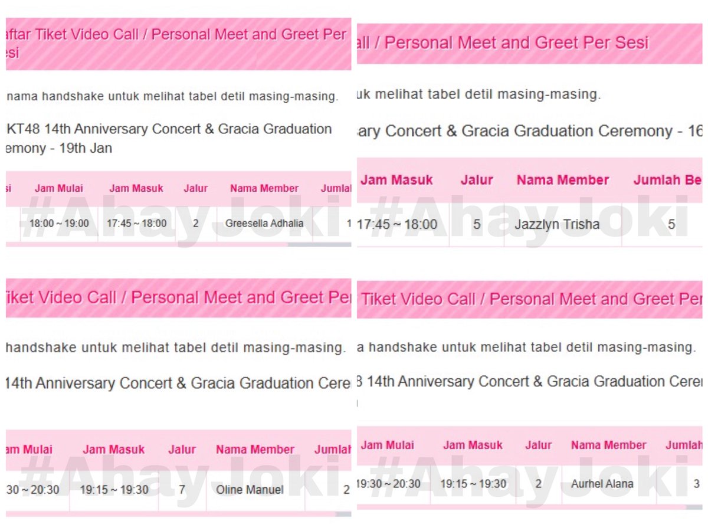The width and height of the screenshot is (708, 531).
Task: Click Nama Member header above Greesella Adhalia
Action: pos(264,189)
